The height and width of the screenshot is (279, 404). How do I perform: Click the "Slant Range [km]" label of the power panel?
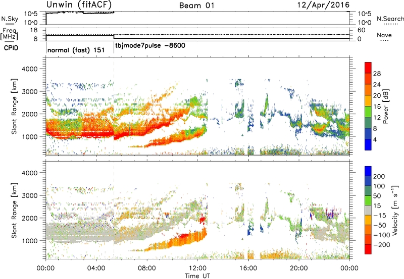click(14, 106)
